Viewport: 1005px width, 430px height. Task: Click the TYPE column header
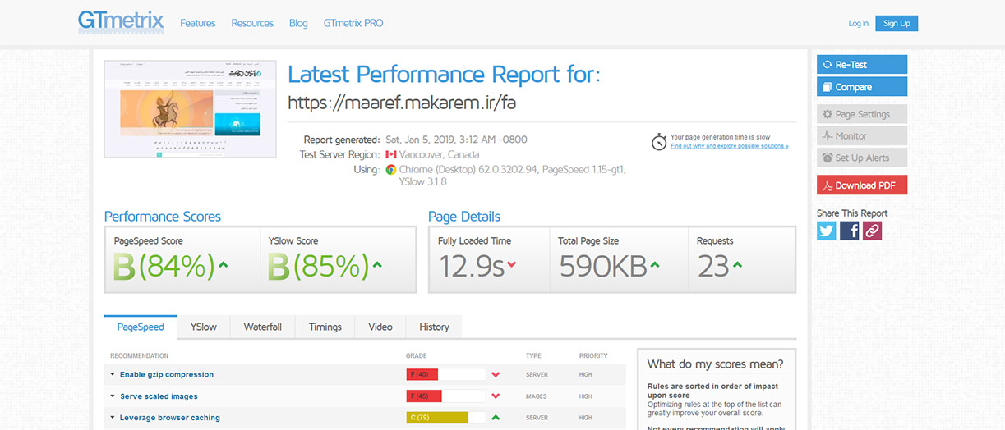[x=534, y=356]
